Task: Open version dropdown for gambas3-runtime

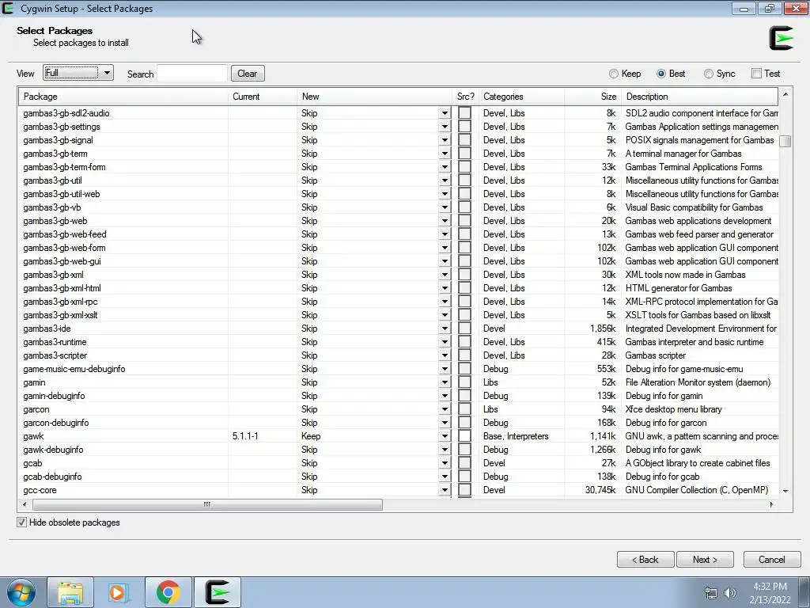Action: [445, 342]
